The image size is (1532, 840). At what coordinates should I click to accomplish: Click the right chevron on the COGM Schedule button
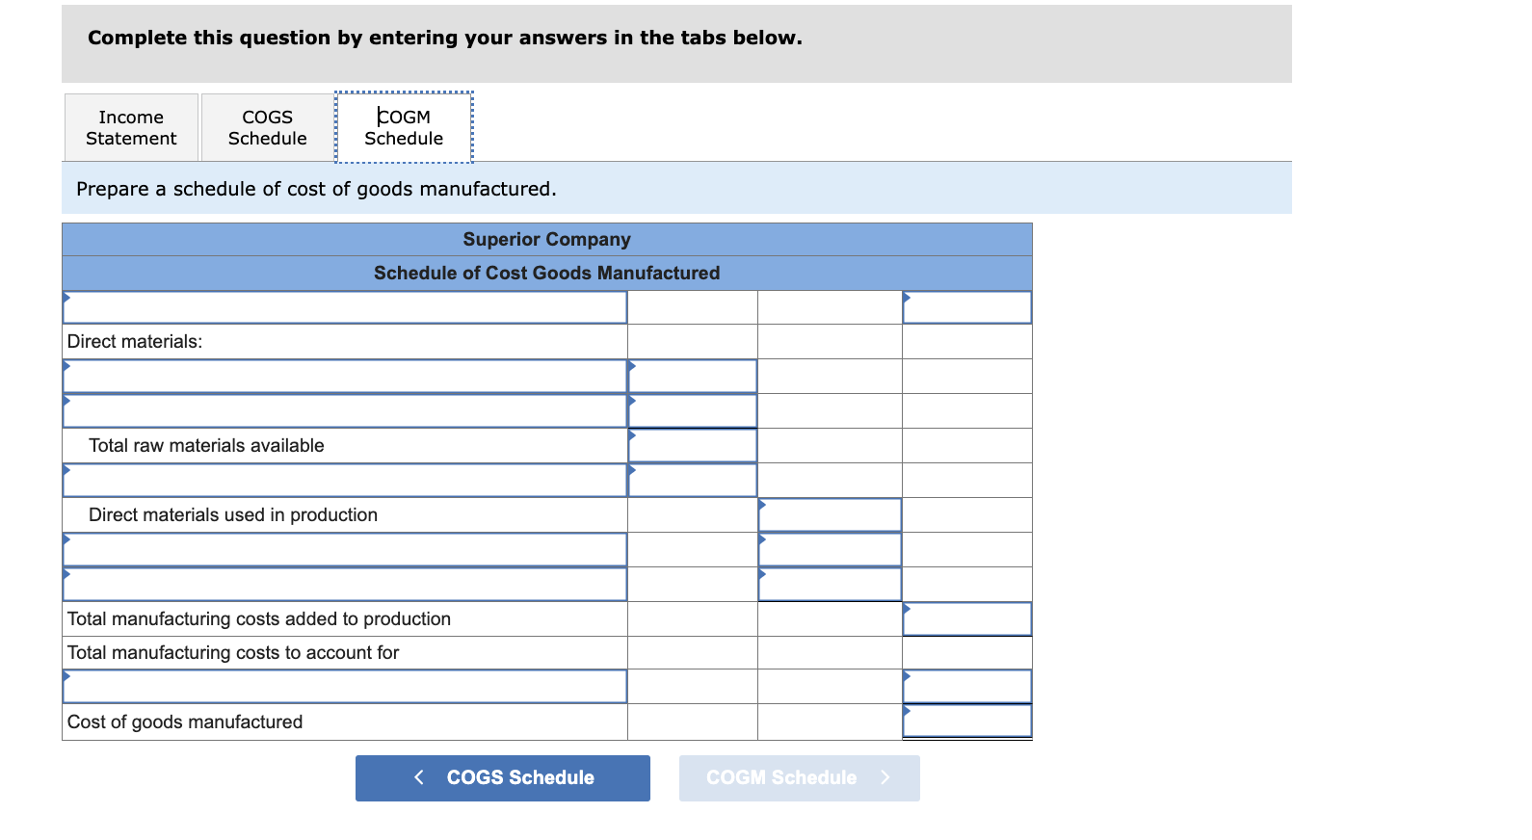[x=885, y=777]
